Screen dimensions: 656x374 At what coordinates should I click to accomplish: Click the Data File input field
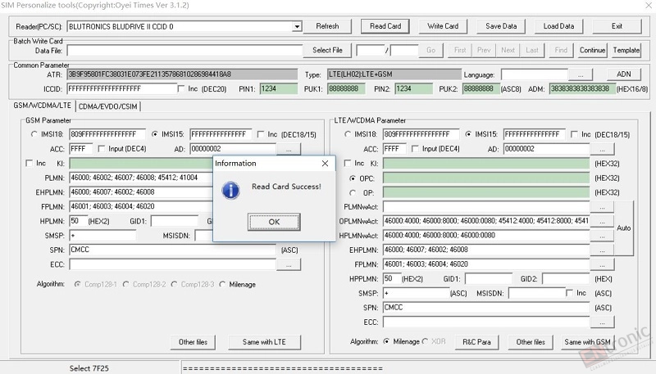pyautogui.click(x=184, y=51)
